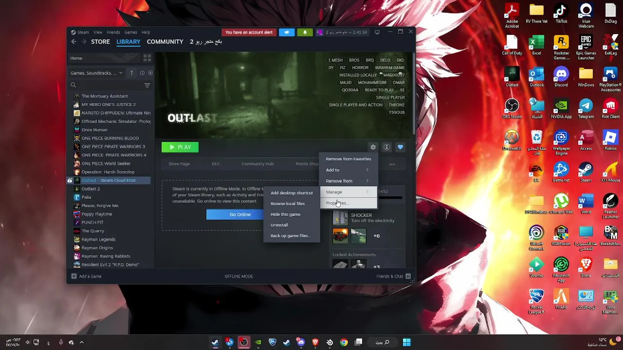The height and width of the screenshot is (350, 623).
Task: Open NVIDIA App desktop icon
Action: click(561, 109)
